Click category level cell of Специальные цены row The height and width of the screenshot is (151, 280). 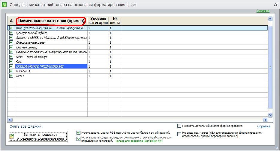[x=98, y=42]
